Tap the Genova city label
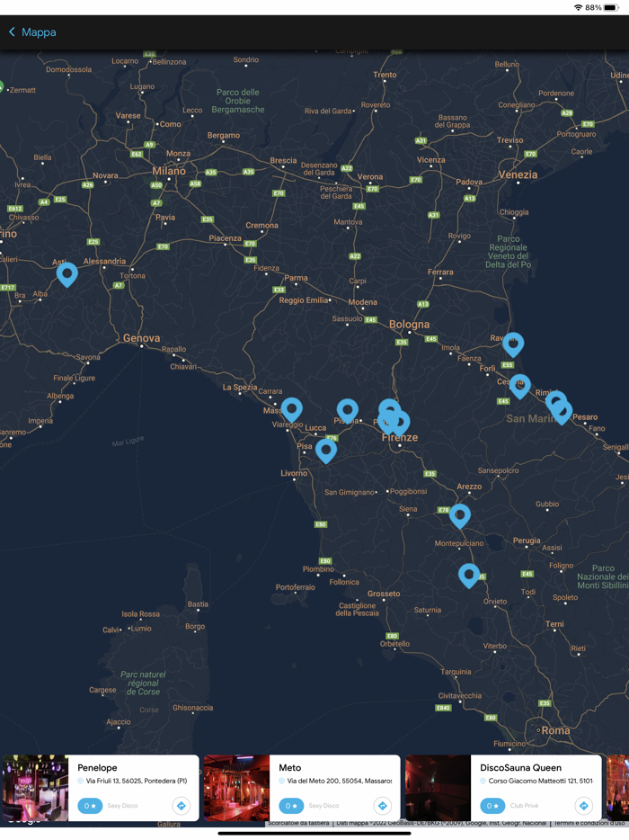Image resolution: width=629 pixels, height=840 pixels. 141,338
